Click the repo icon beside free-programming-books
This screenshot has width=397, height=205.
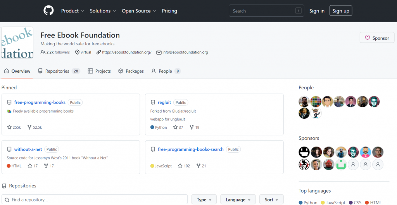(x=9, y=102)
